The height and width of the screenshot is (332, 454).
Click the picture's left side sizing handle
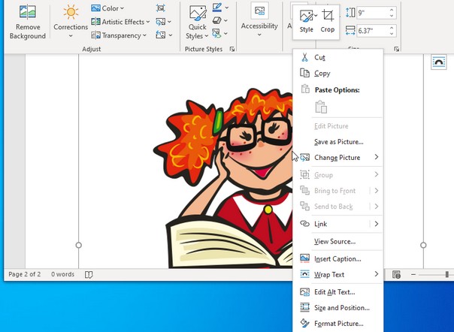point(78,245)
